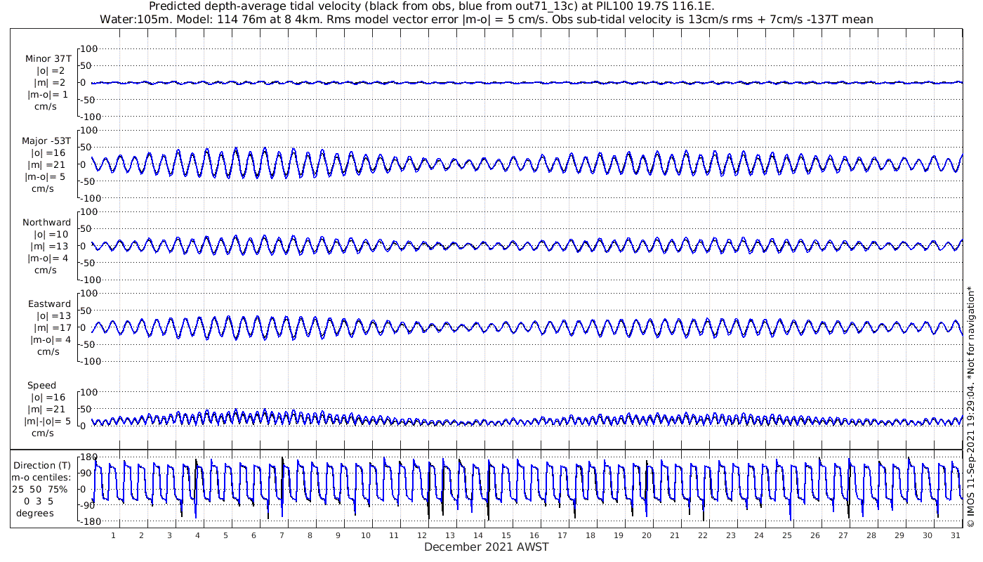Click day '31' on the date axis

pyautogui.click(x=955, y=535)
